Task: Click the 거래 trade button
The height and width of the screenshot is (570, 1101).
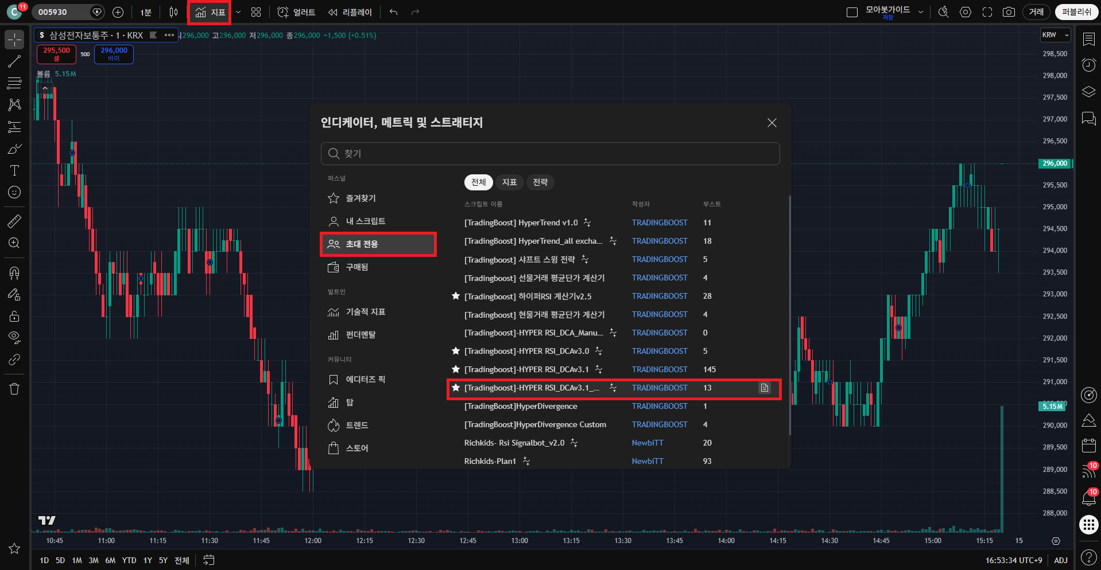Action: 1036,12
